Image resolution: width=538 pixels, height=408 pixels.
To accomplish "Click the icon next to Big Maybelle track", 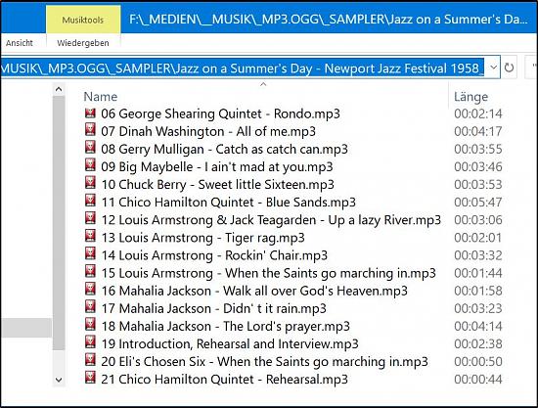I will (90, 165).
